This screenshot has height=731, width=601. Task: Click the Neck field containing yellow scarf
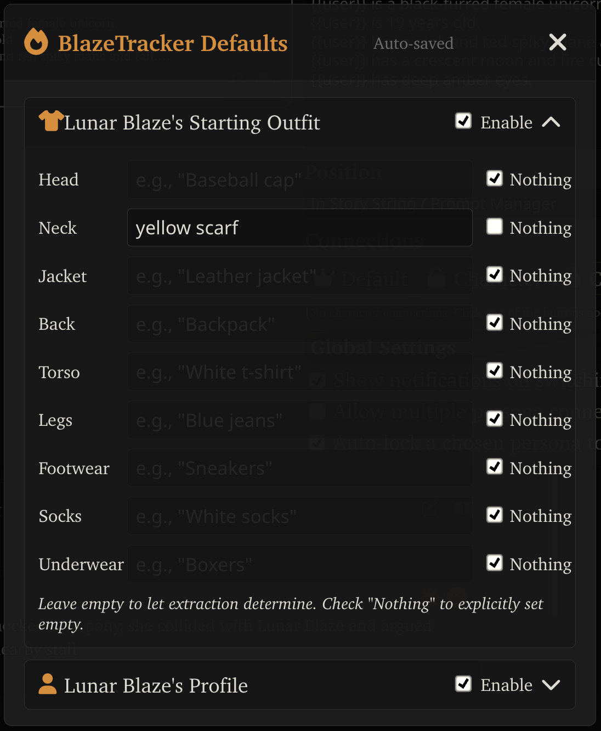[x=299, y=228]
